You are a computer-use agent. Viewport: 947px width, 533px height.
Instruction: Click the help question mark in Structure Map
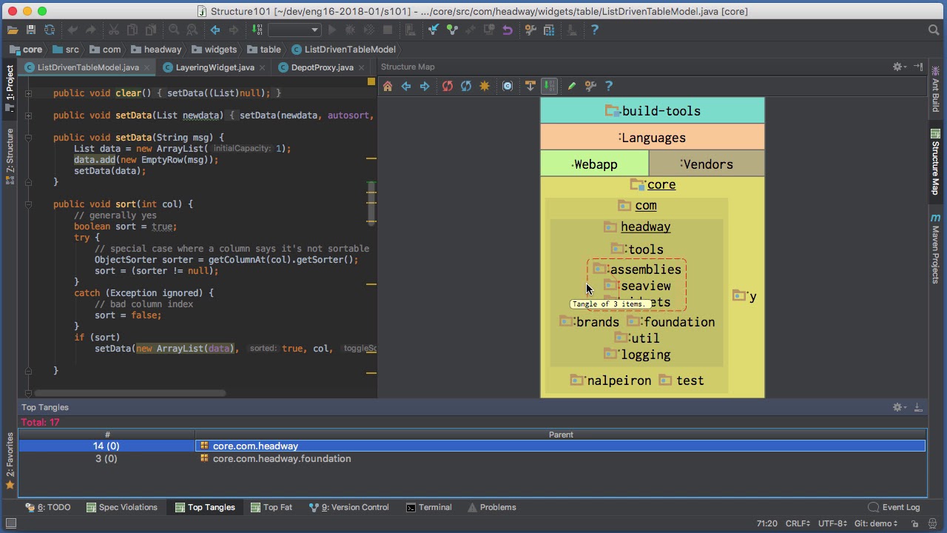coord(609,86)
